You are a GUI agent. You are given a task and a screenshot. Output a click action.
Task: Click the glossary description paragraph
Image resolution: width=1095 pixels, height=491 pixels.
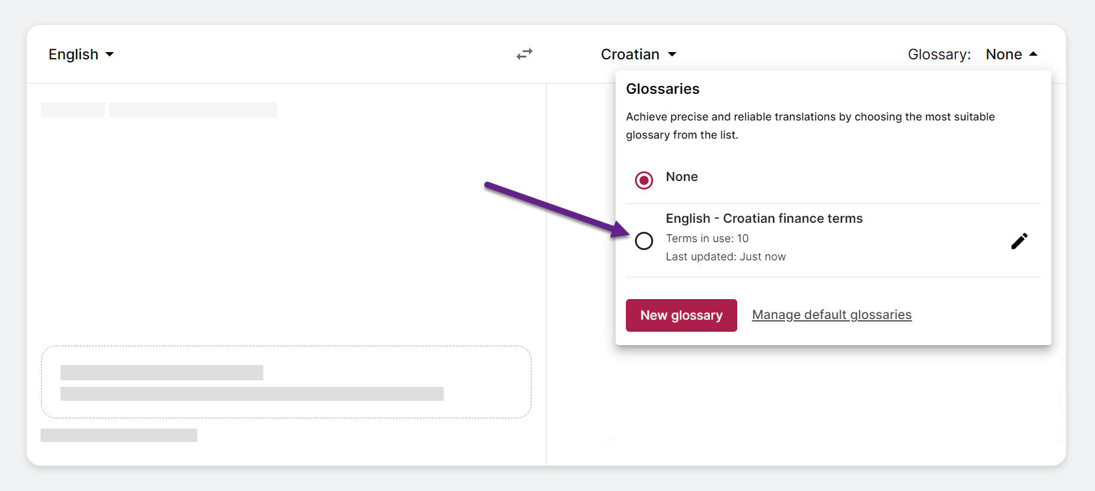811,126
